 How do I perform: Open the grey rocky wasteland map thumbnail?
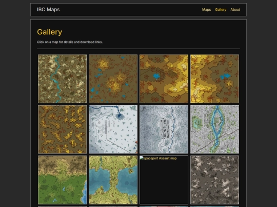pyautogui.click(x=214, y=180)
